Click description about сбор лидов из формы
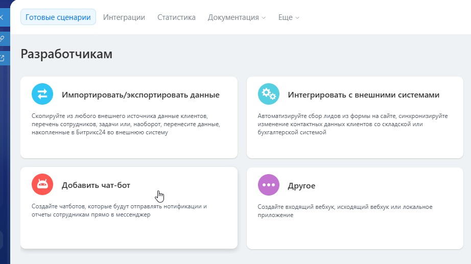Image resolution: width=471 pixels, height=264 pixels. pyautogui.click(x=352, y=124)
